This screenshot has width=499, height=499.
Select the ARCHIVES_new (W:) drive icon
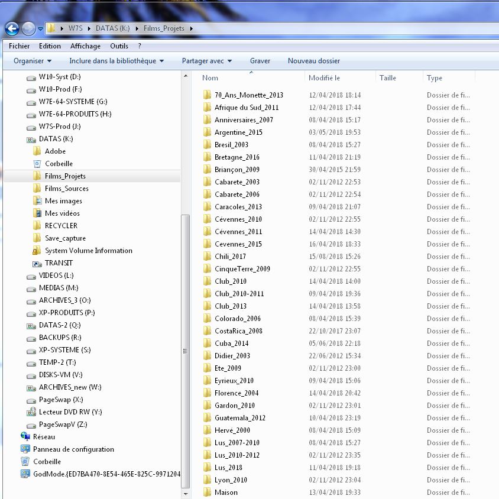31,388
